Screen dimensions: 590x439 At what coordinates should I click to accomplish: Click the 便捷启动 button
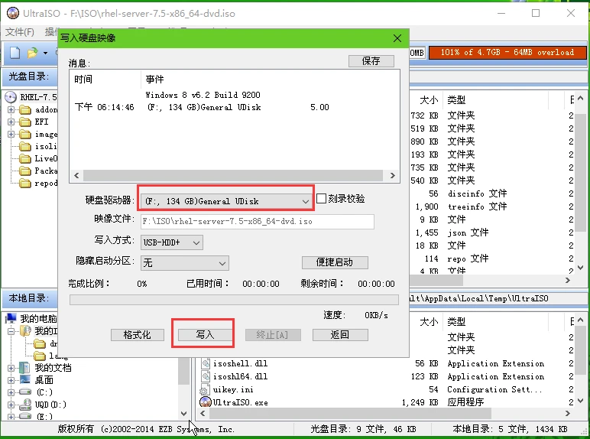(x=335, y=262)
